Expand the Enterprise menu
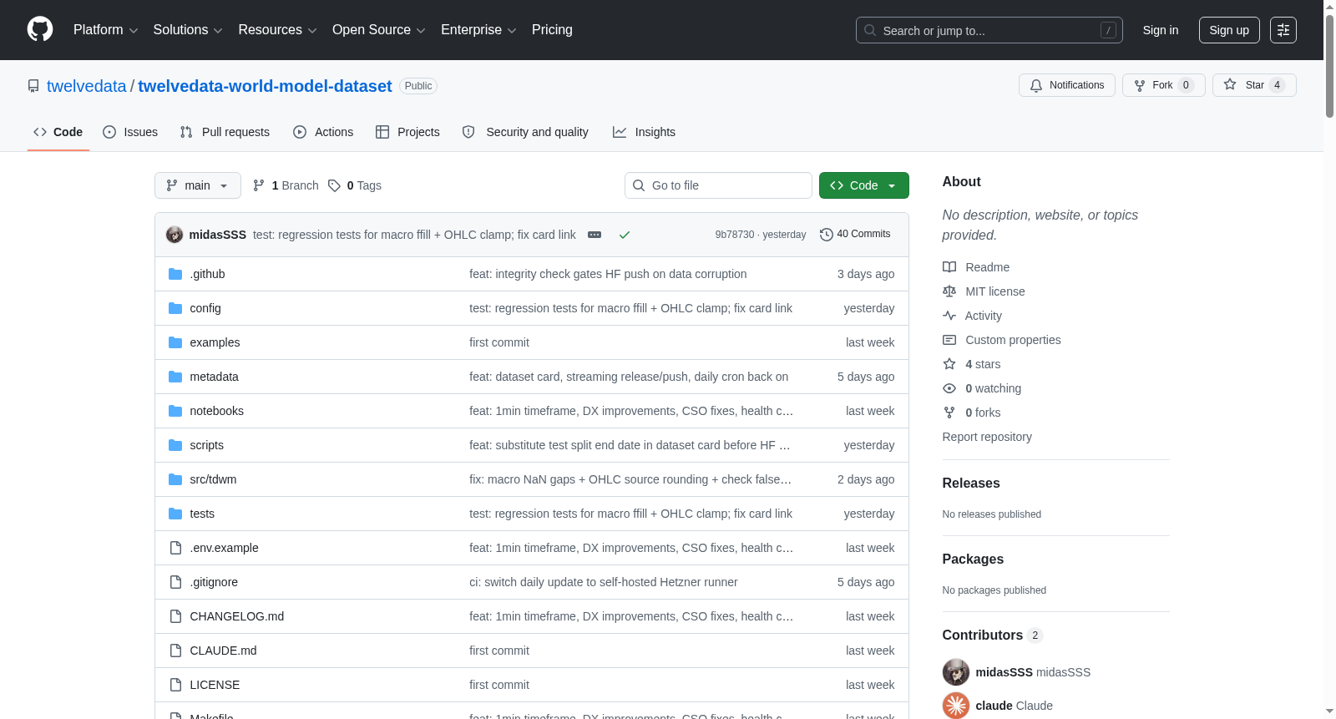 [478, 30]
